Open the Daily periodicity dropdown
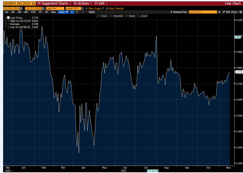 [x=63, y=12]
